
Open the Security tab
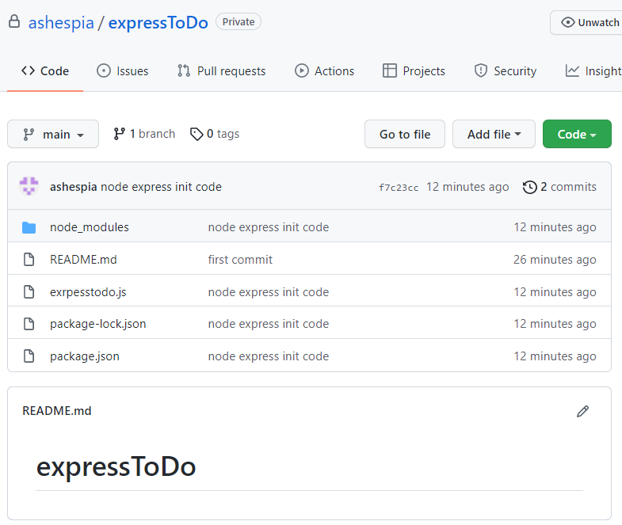(x=506, y=71)
